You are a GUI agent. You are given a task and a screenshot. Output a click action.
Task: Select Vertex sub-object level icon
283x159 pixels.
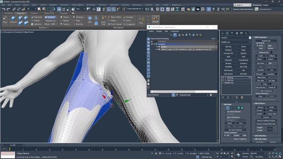click(228, 108)
